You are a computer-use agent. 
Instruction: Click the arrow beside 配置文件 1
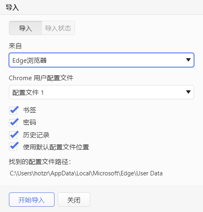(x=188, y=92)
